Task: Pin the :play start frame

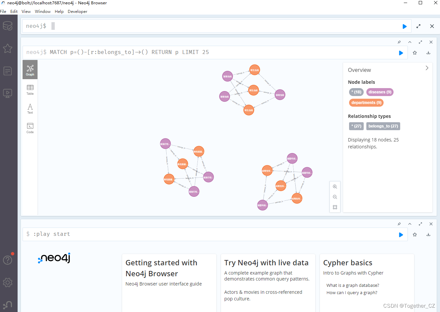Action: coord(399,224)
